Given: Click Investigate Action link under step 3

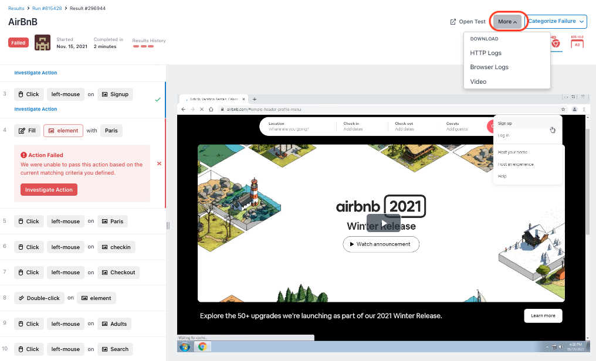Looking at the screenshot, I should click(35, 109).
